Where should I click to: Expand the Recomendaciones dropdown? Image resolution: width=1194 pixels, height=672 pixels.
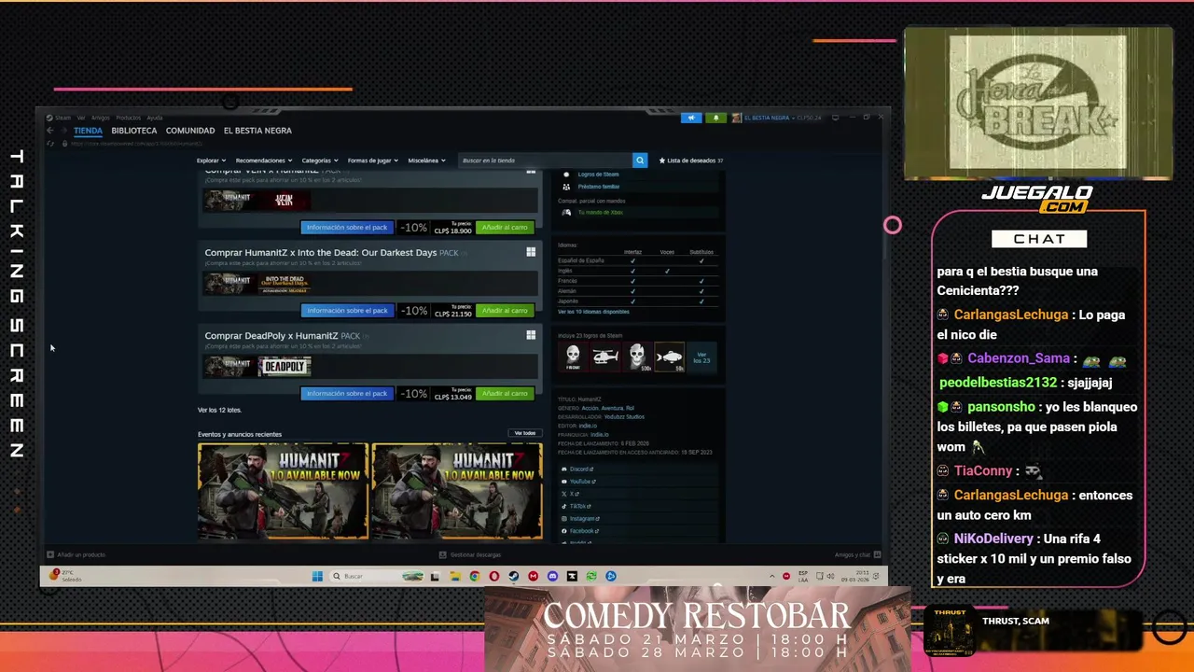click(x=264, y=161)
